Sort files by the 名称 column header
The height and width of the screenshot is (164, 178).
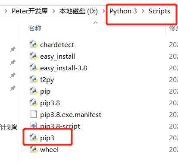click(x=35, y=28)
